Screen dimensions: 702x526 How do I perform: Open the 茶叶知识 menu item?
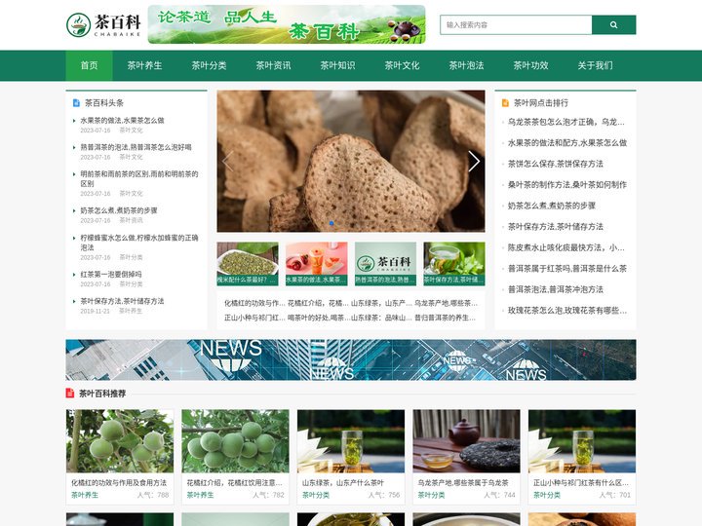337,65
